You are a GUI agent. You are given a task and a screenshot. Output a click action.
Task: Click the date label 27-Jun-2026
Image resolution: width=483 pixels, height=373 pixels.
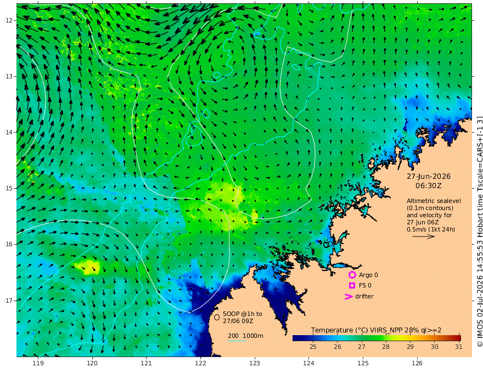(429, 177)
